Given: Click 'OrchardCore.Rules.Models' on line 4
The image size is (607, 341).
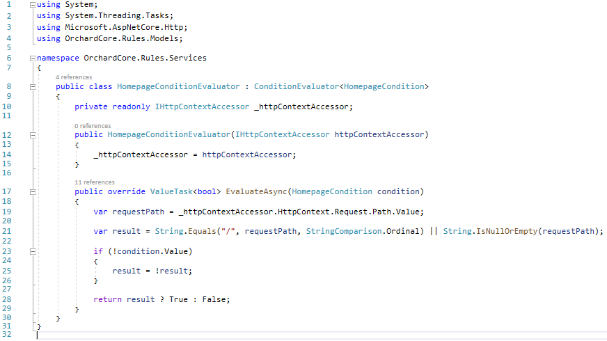Looking at the screenshot, I should click(x=122, y=39).
